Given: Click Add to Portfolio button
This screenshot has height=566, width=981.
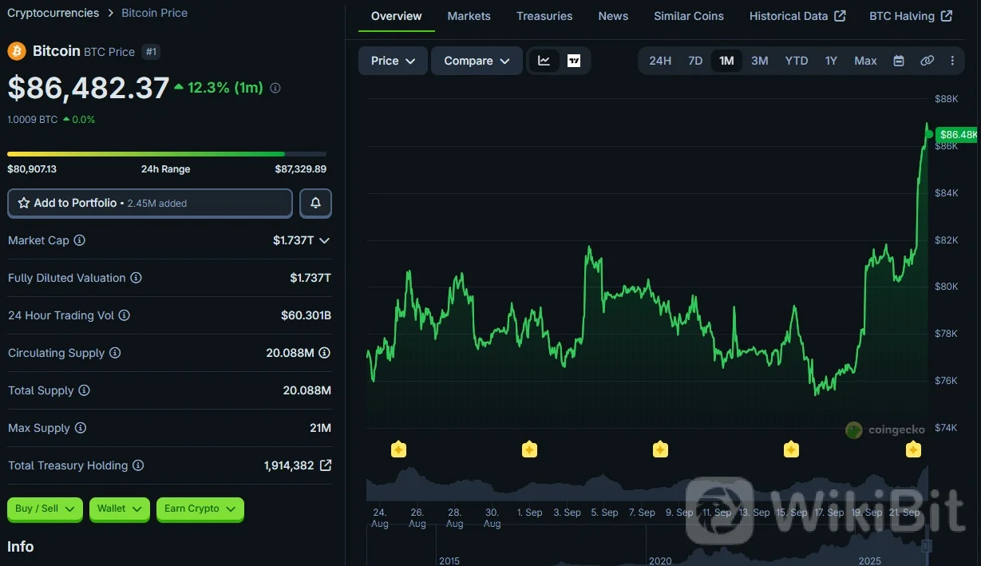Looking at the screenshot, I should point(150,203).
